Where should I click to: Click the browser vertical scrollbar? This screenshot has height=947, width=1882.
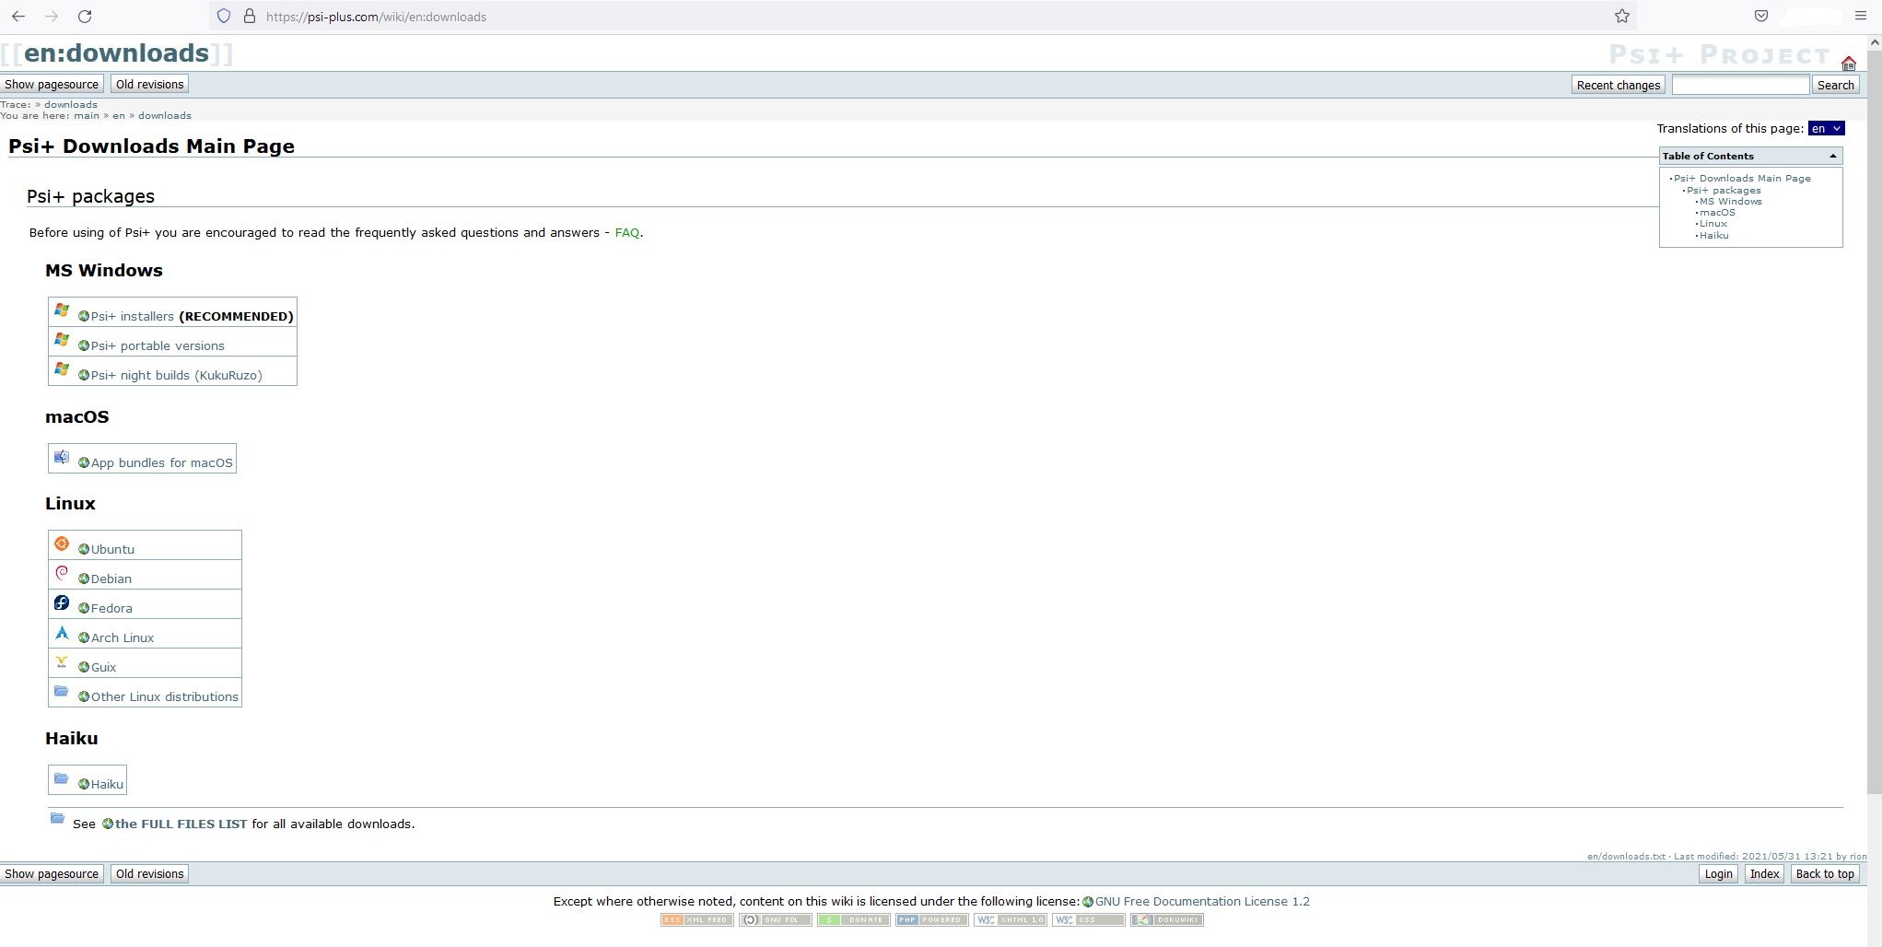(x=1874, y=415)
